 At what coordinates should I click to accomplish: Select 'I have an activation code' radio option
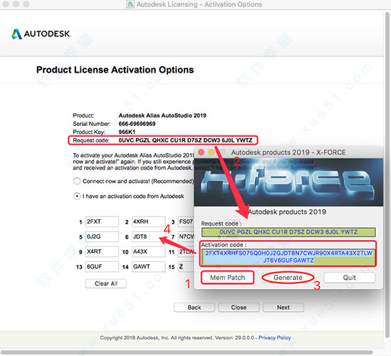tap(77, 197)
